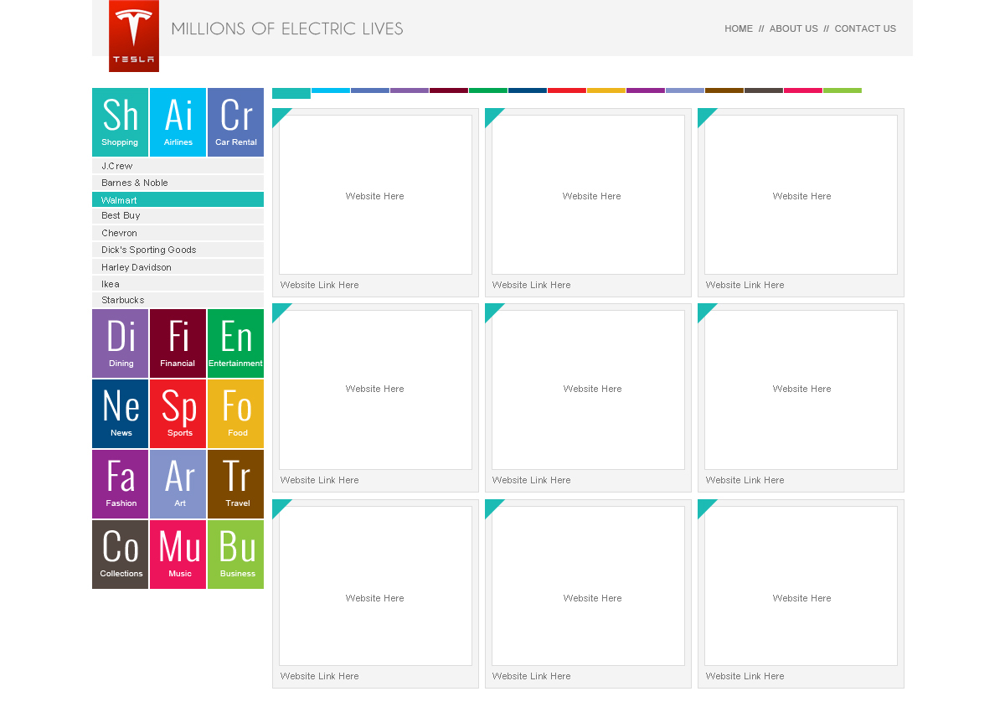Select Chevron in the list
This screenshot has width=1005, height=712.
point(178,233)
